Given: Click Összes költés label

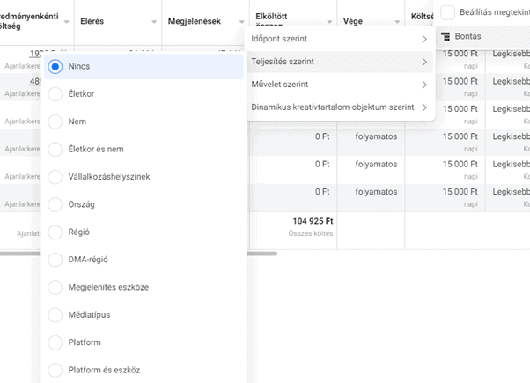Looking at the screenshot, I should click(311, 233).
